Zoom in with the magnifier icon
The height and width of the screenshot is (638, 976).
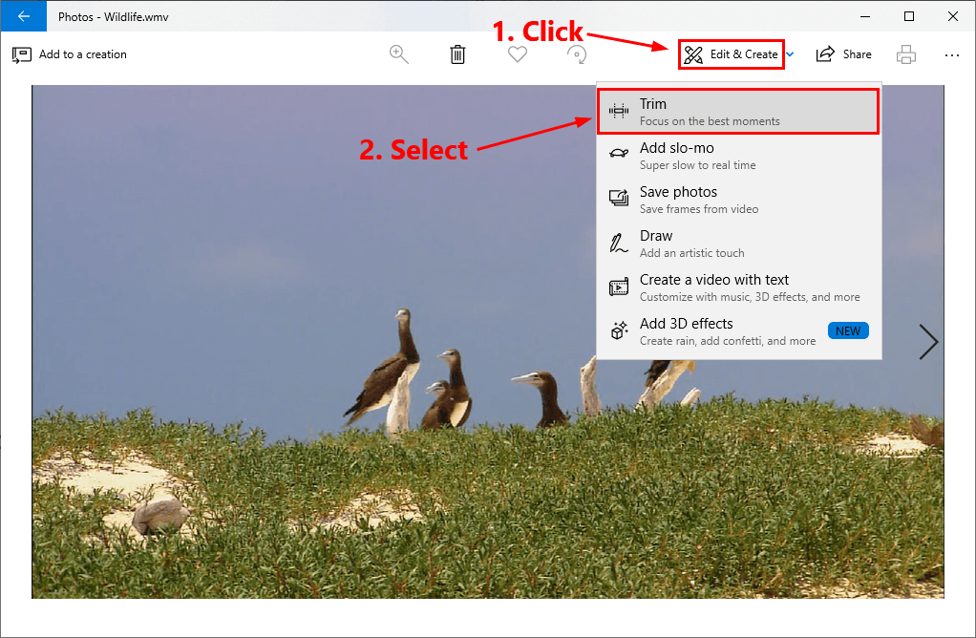click(399, 54)
